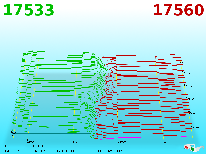This screenshot has width=206, height=154.
Task: Click the 3D glasses icon
Action: [194, 148]
